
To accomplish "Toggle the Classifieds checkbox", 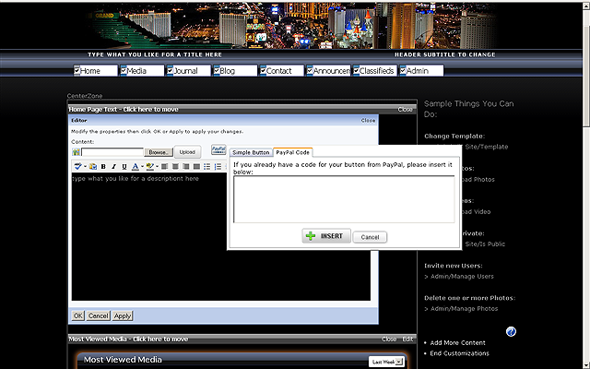I will 357,71.
